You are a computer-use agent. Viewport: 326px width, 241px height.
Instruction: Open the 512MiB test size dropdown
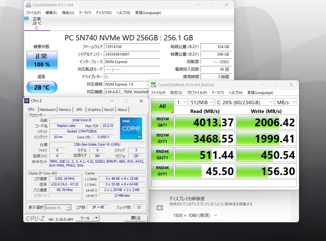(201, 102)
